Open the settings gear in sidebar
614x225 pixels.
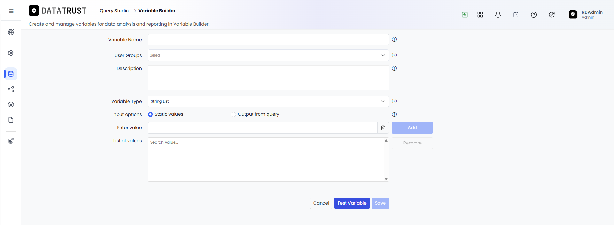click(11, 53)
